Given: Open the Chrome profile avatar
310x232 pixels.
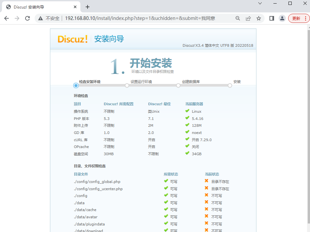Looking at the screenshot, I should (x=282, y=18).
